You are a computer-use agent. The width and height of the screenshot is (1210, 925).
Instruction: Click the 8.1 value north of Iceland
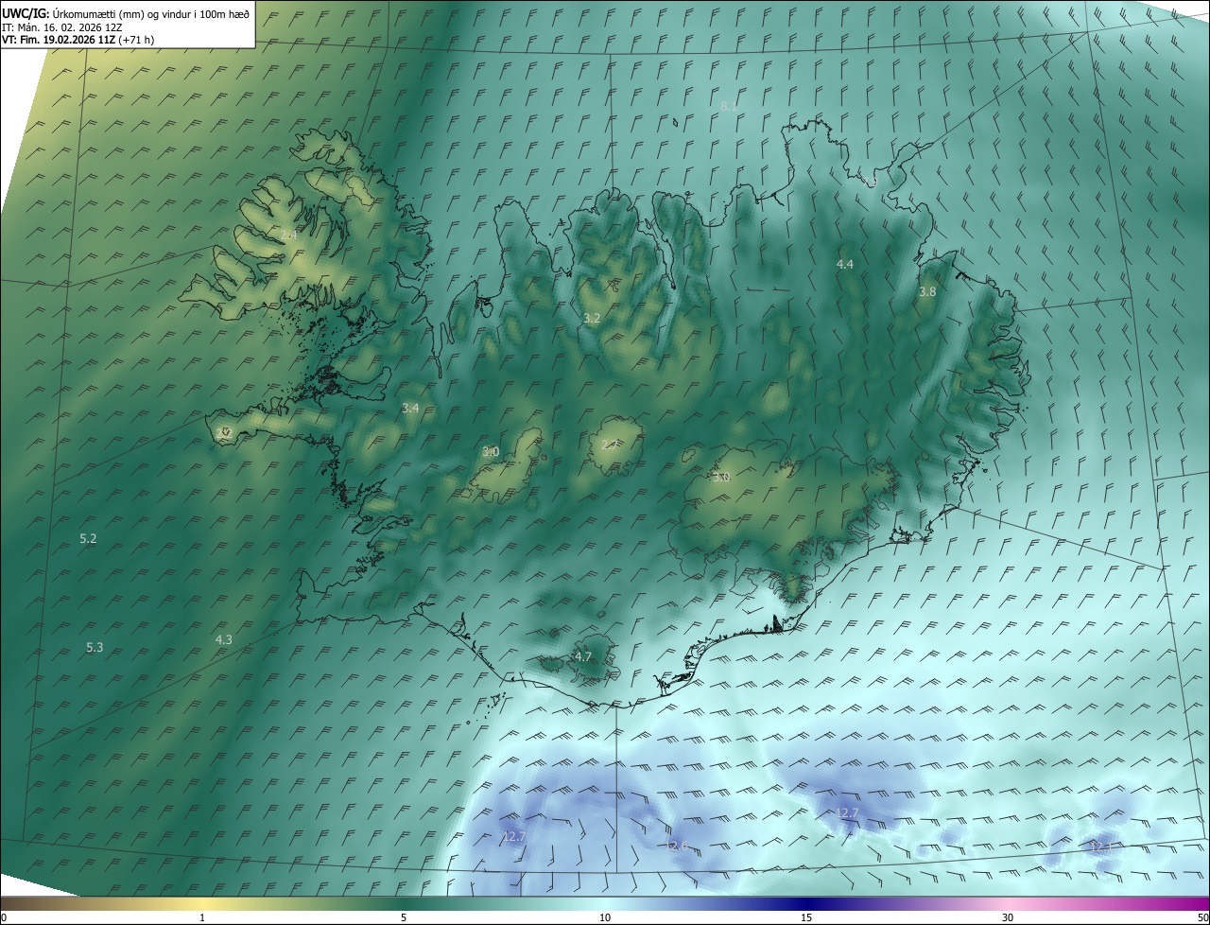729,107
